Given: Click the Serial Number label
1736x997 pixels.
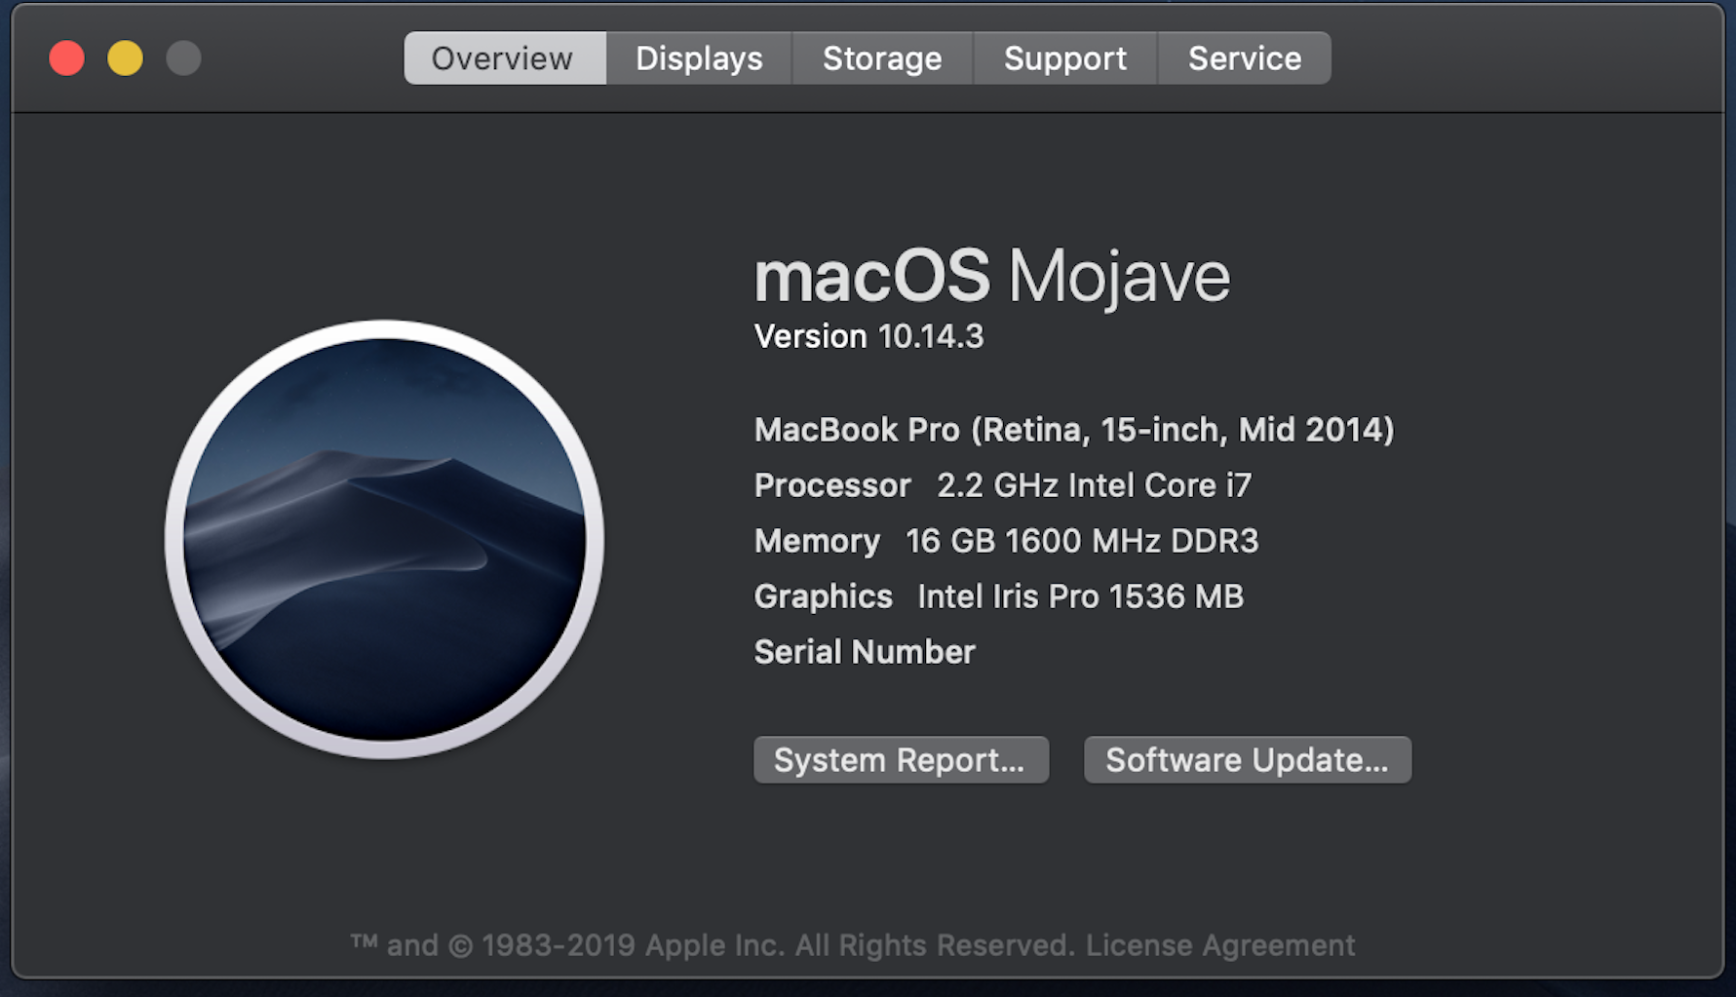Looking at the screenshot, I should coord(865,652).
